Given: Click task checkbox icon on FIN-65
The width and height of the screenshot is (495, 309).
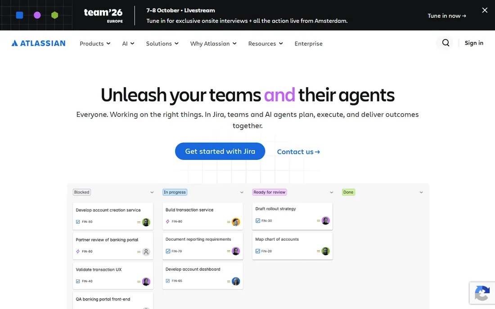Looking at the screenshot, I should pyautogui.click(x=168, y=281).
